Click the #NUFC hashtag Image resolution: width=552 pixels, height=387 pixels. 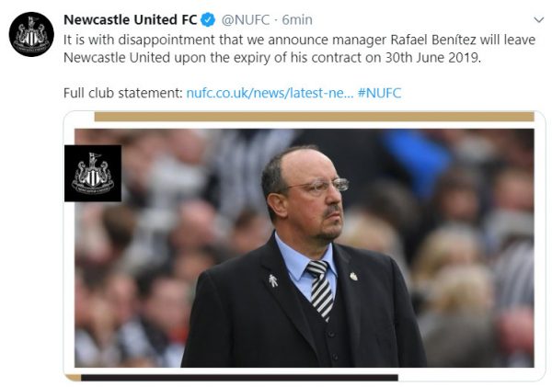pos(379,93)
